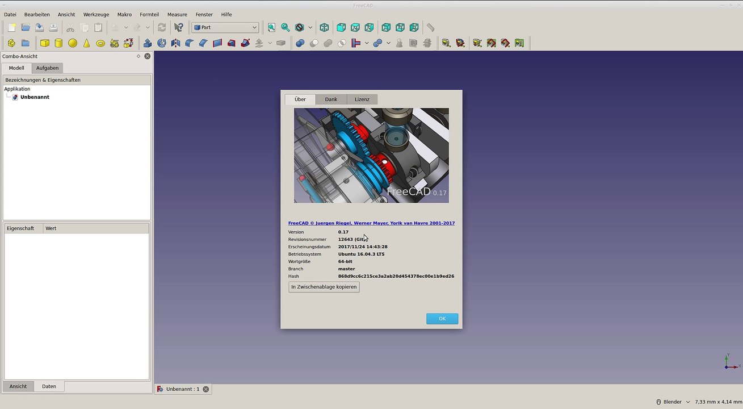
Task: Open the Makro menu
Action: 124,14
